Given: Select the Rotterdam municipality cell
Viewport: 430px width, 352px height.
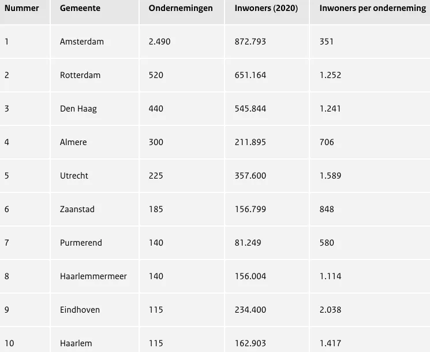Looking at the screenshot, I should coord(80,75).
